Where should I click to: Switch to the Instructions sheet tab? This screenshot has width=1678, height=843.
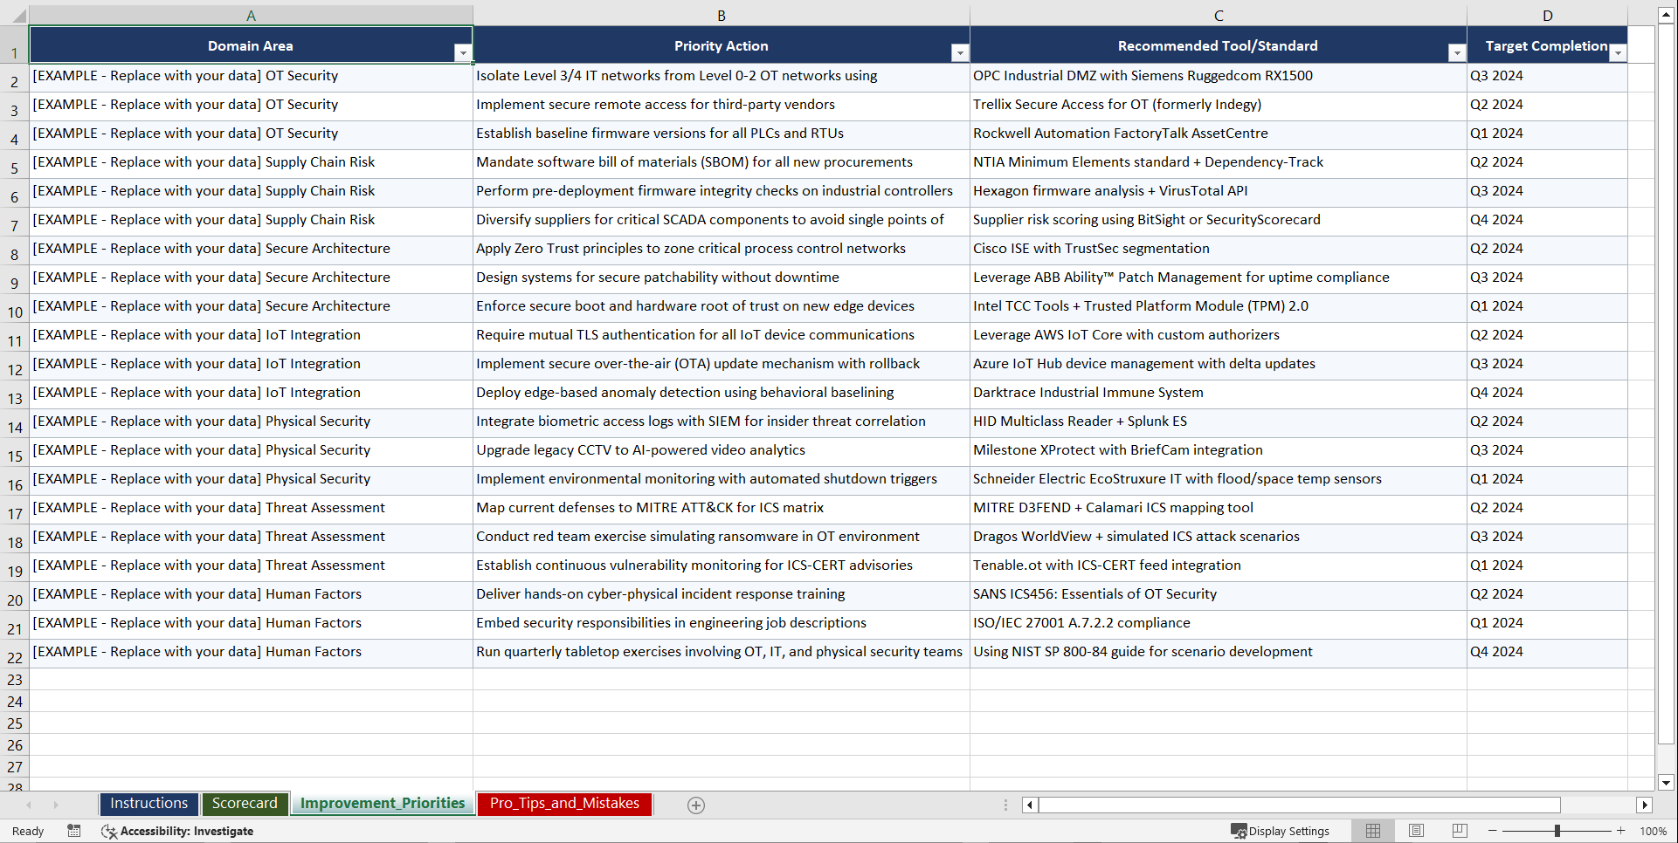pyautogui.click(x=148, y=804)
